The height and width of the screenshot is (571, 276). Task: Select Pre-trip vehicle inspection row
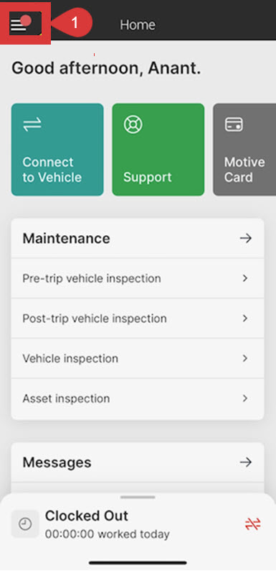[138, 278]
